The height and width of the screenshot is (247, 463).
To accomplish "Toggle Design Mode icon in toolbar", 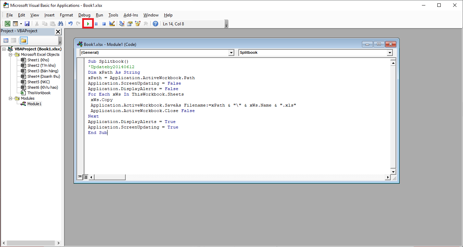I will coord(112,24).
